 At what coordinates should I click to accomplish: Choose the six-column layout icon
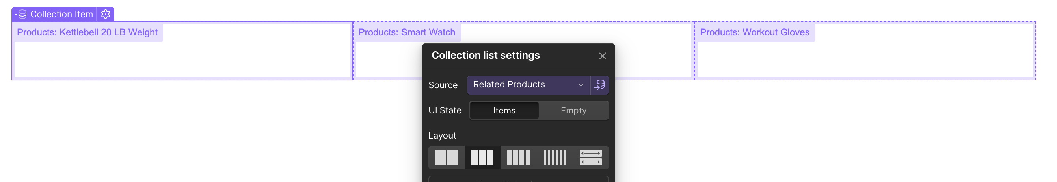click(555, 158)
